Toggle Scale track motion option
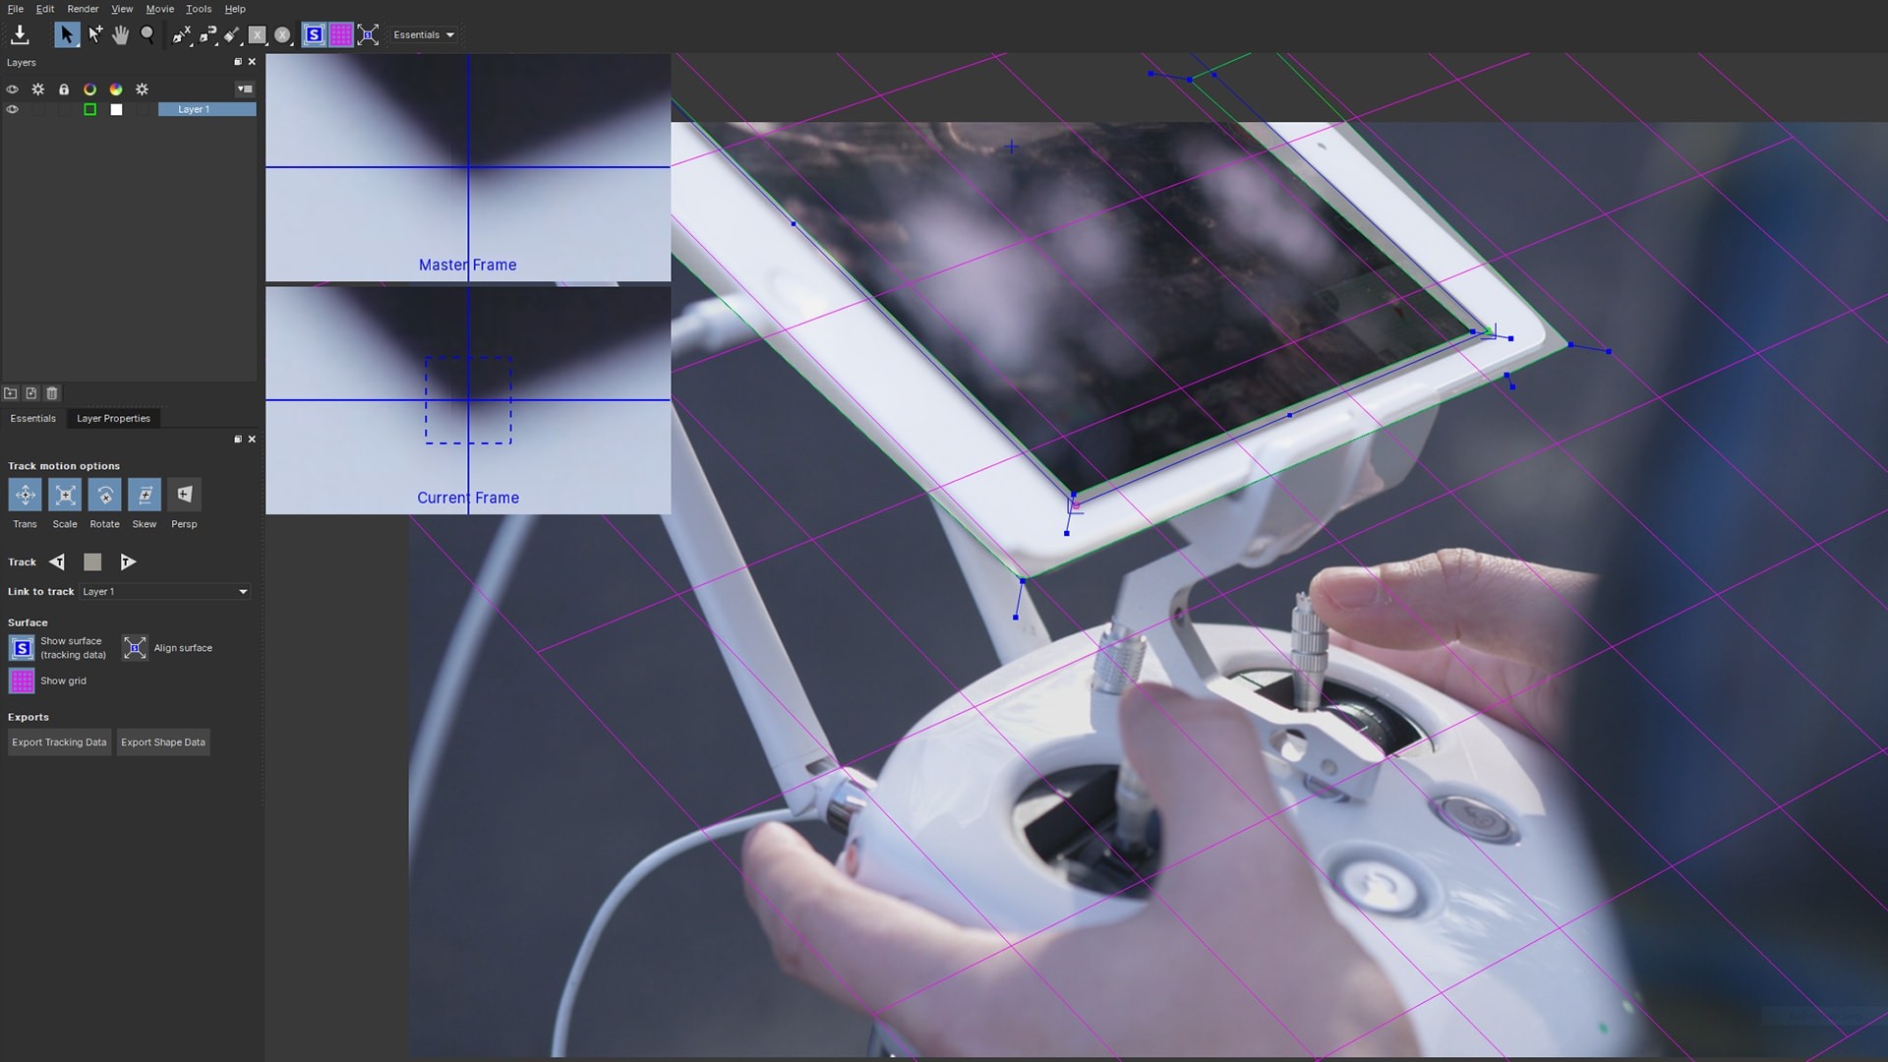 (x=65, y=495)
